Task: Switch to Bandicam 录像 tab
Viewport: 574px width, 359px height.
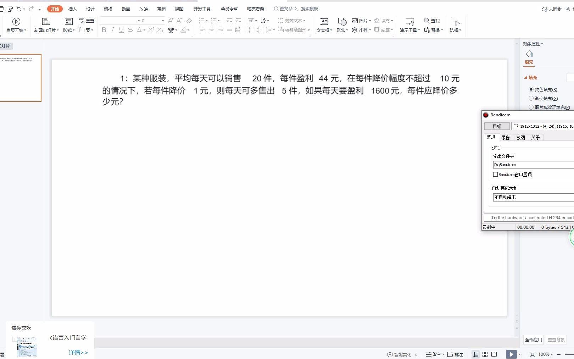Action: [506, 138]
